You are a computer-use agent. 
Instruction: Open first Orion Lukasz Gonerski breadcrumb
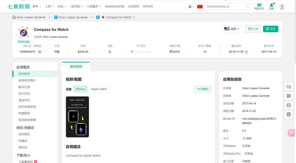click(31, 17)
